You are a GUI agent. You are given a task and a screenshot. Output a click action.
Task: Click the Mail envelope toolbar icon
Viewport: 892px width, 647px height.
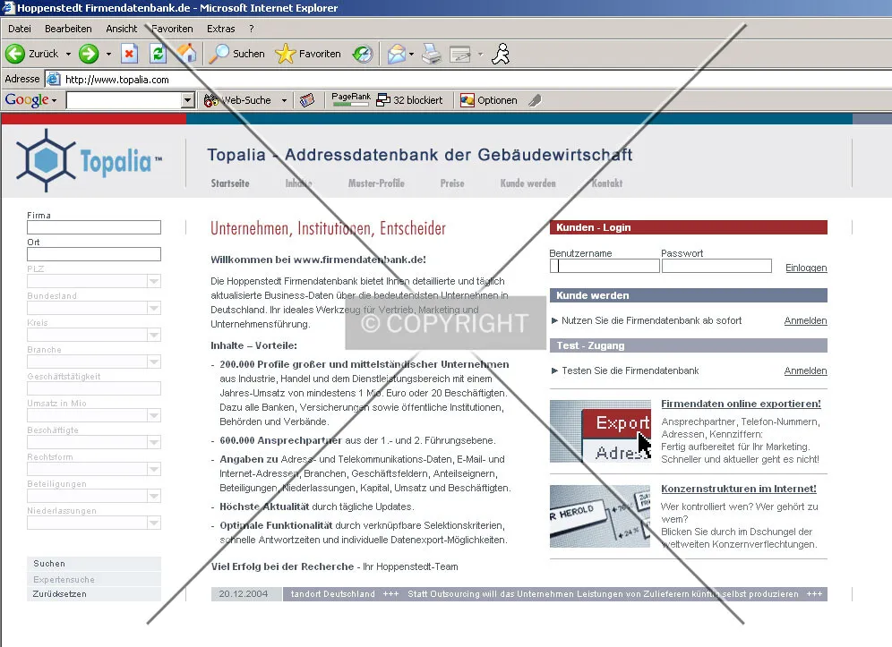397,54
